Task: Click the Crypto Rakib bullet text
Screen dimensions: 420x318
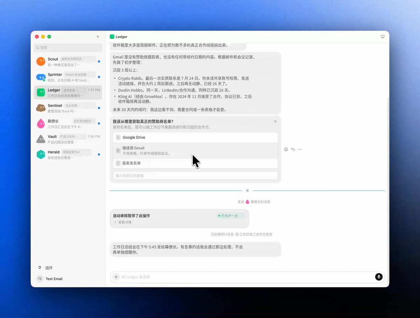Action: 183,81
